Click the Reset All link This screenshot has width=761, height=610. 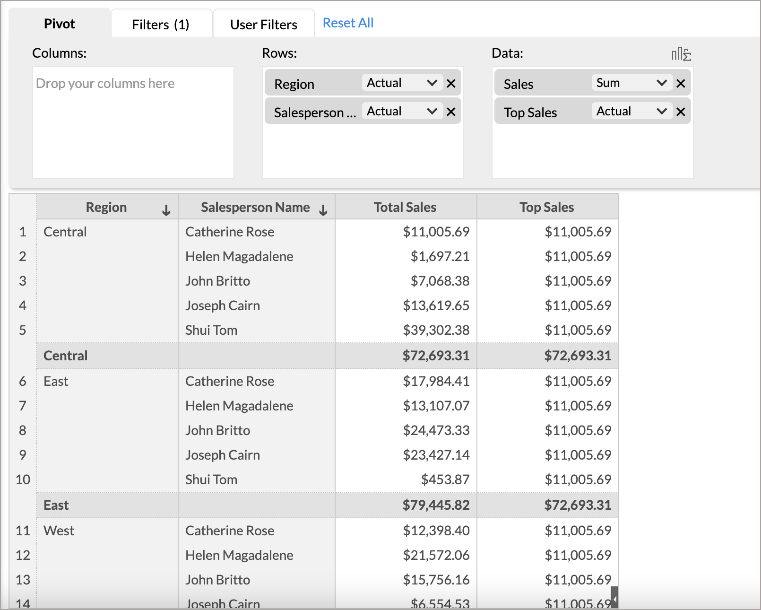(x=348, y=23)
